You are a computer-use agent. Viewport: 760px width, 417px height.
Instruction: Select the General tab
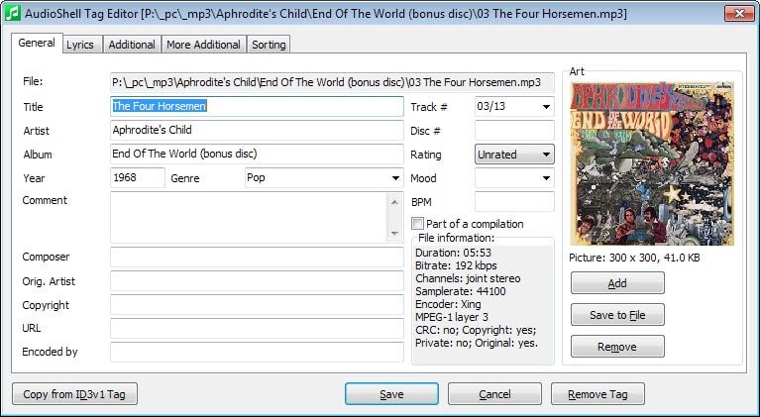pyautogui.click(x=37, y=43)
